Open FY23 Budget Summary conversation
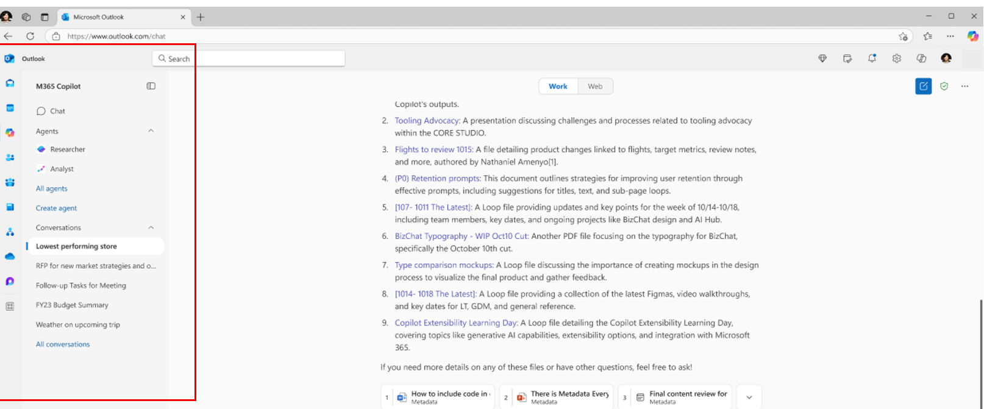Screen dimensions: 984x409 [x=72, y=305]
